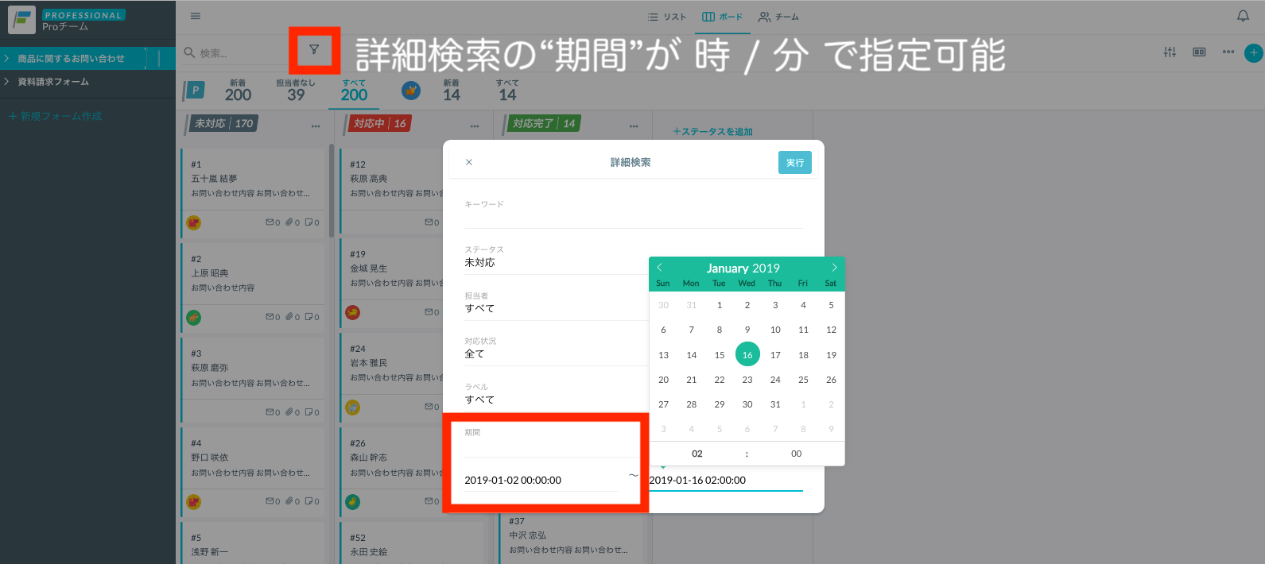Go to previous month in calendar
This screenshot has width=1265, height=564.
click(659, 268)
